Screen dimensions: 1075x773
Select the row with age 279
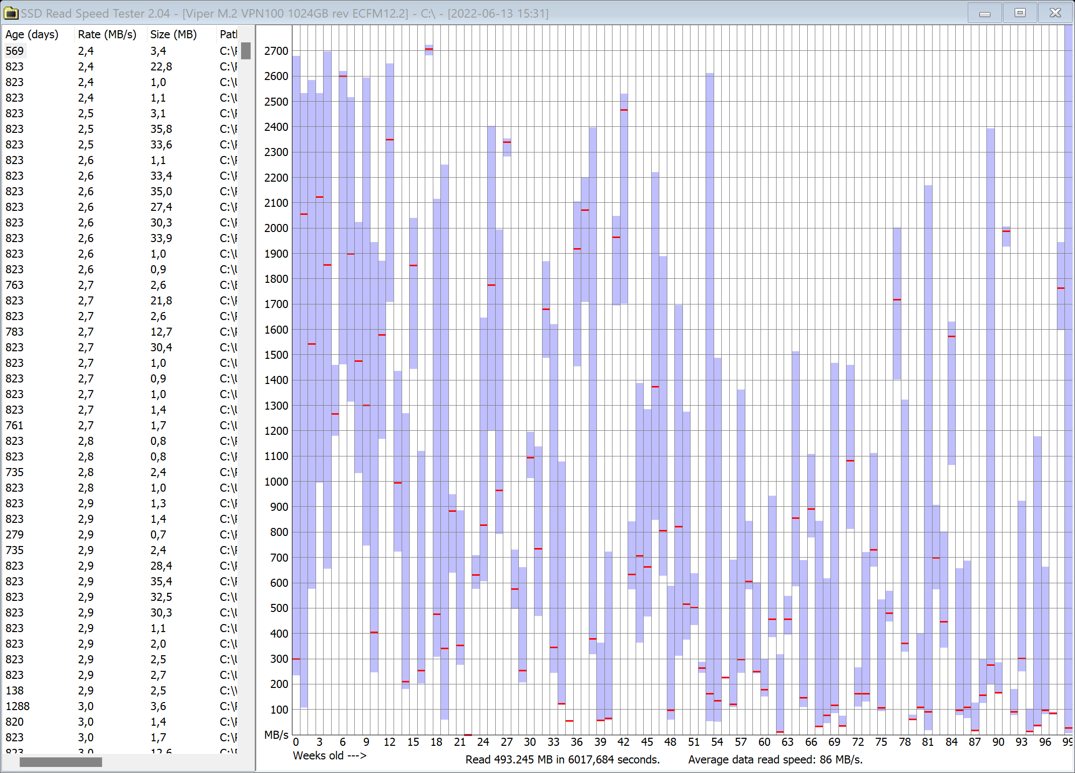point(15,534)
